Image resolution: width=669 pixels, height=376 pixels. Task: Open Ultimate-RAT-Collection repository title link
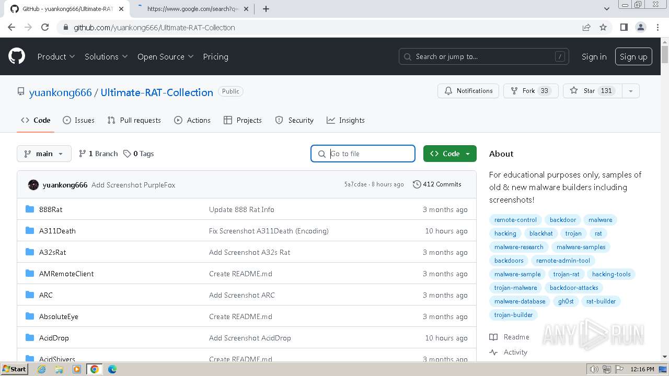coord(157,92)
